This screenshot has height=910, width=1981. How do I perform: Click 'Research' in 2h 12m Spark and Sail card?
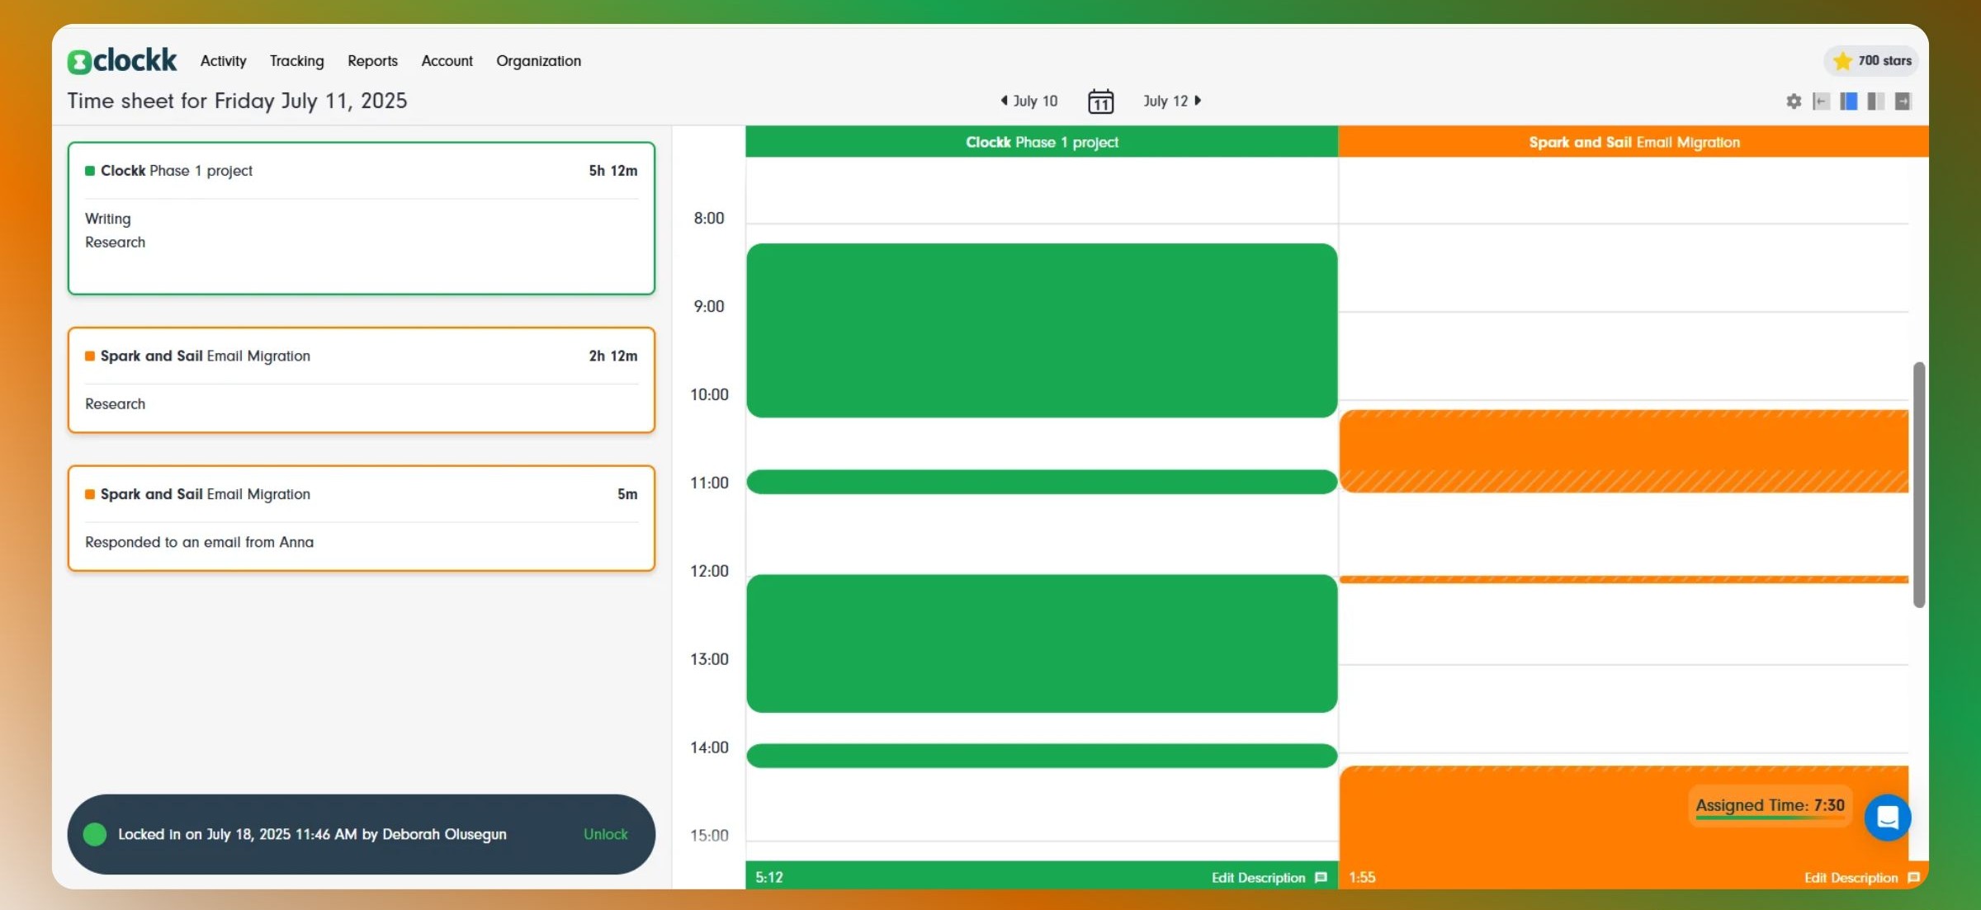pos(115,403)
